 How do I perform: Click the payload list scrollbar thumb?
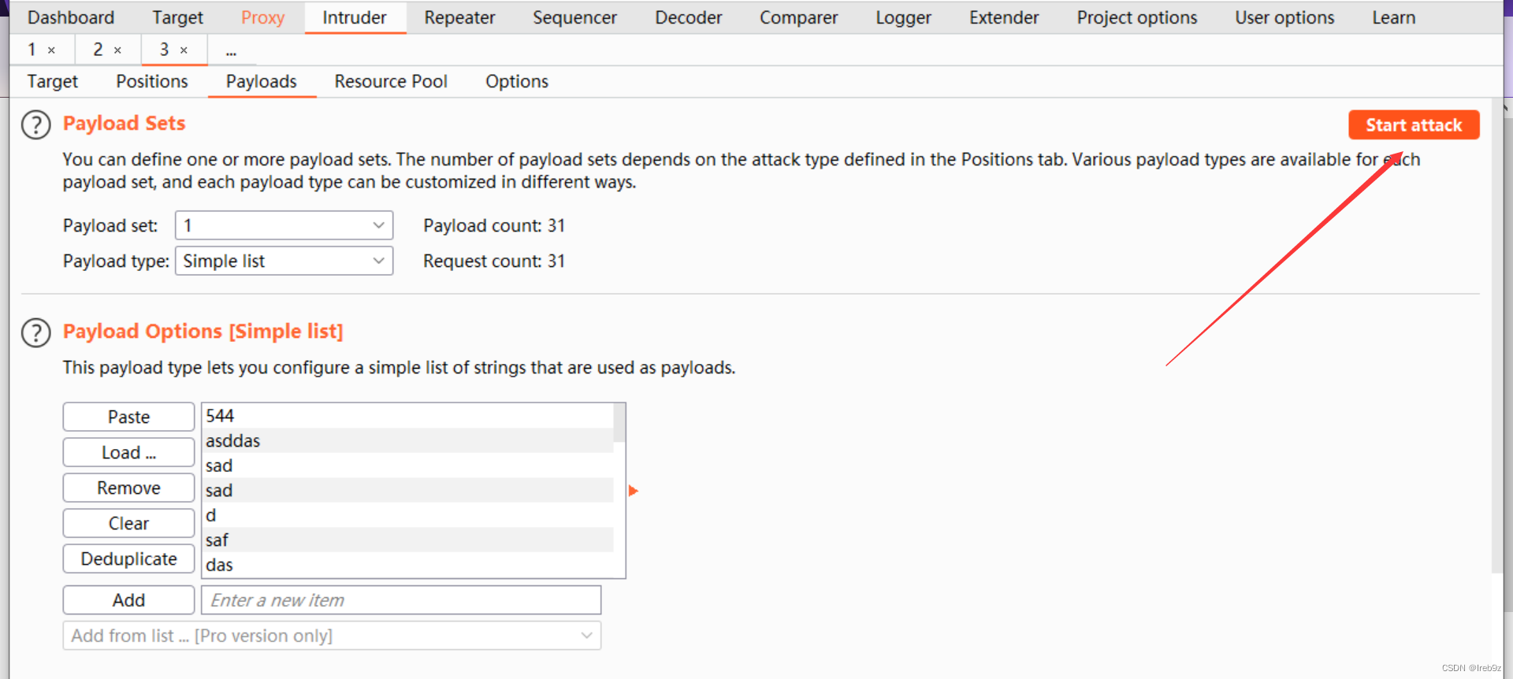coord(619,423)
